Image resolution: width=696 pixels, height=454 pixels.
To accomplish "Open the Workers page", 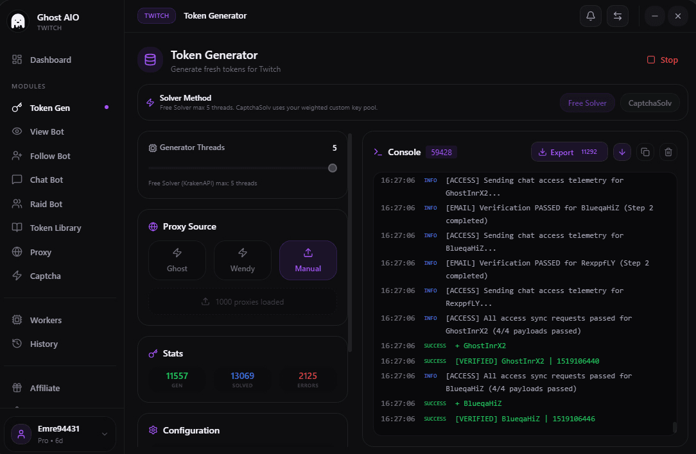I will click(60, 320).
